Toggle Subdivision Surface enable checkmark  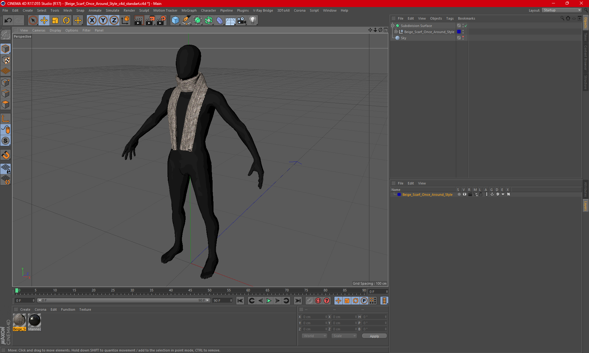click(466, 26)
